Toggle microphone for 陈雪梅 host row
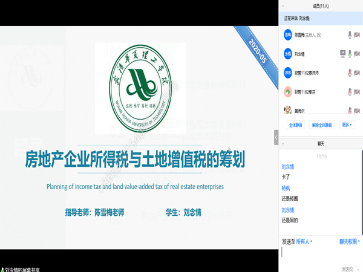 tap(350, 35)
